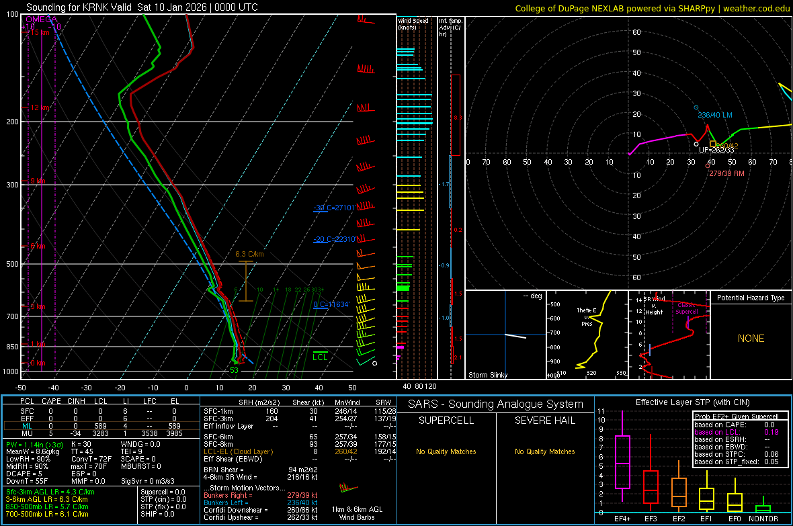Click the SUPERCELL analog heading
This screenshot has width=793, height=526.
(446, 421)
